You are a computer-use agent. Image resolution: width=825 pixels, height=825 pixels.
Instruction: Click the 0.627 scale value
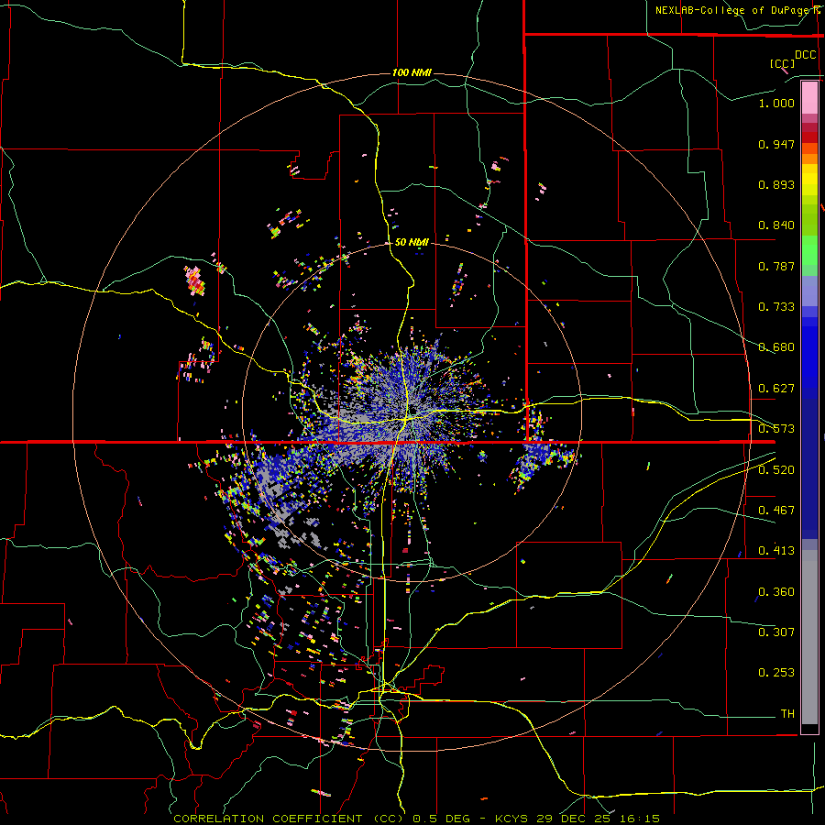click(776, 389)
